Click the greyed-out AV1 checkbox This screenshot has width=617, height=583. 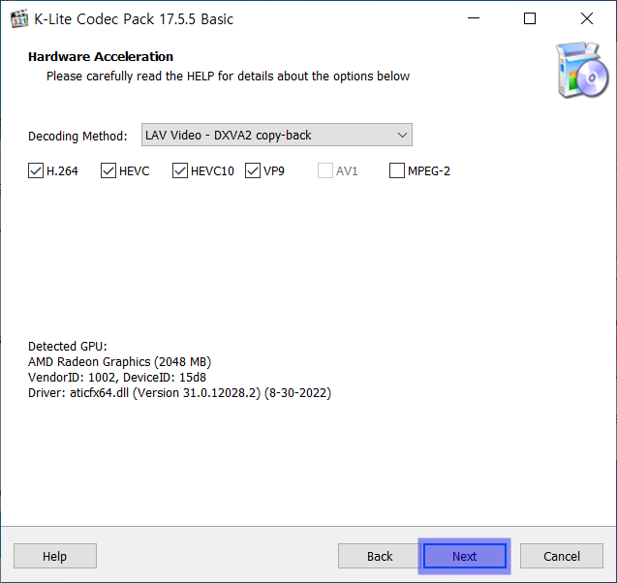click(325, 171)
